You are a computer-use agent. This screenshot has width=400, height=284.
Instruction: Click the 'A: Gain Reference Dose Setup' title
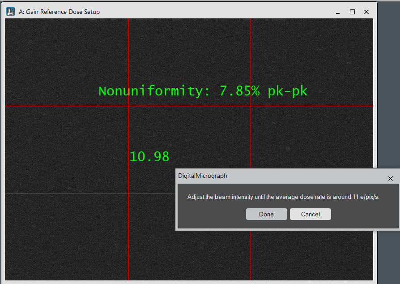[x=59, y=12]
